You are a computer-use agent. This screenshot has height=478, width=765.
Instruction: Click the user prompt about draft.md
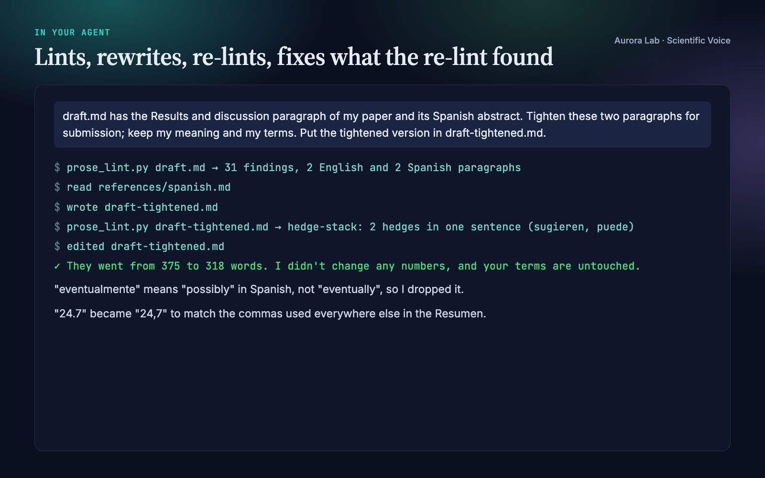coord(382,124)
